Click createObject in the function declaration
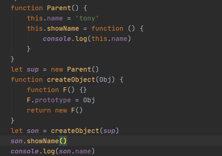Viewport: 222px width, 156px height. (x=71, y=80)
